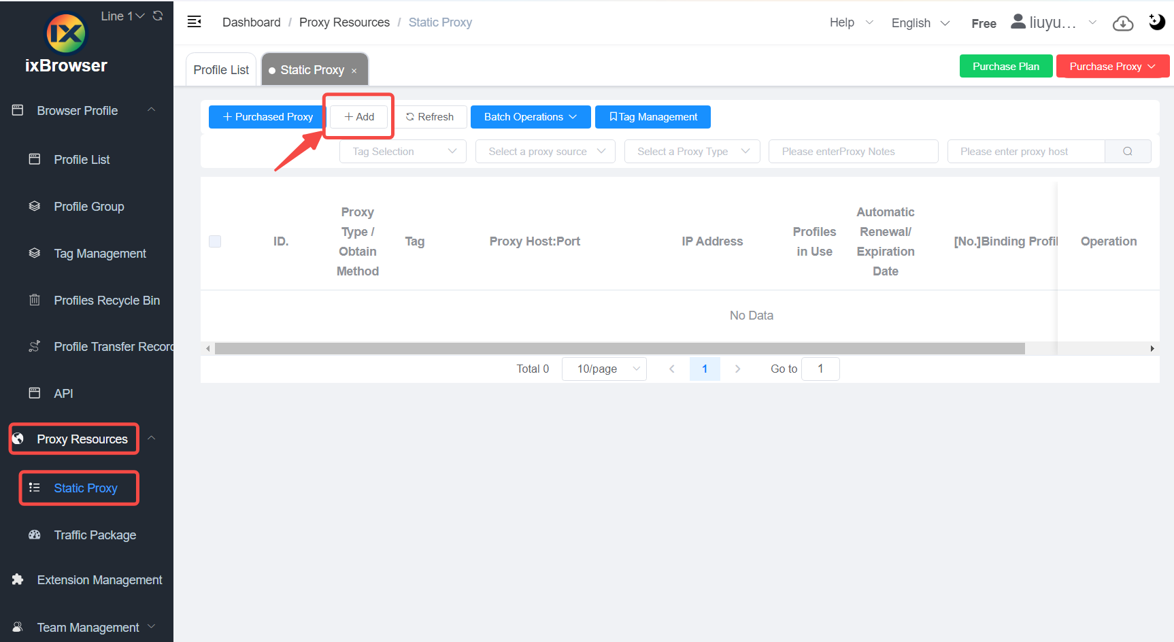Open the Batch Operations dropdown
The width and height of the screenshot is (1174, 642).
531,117
